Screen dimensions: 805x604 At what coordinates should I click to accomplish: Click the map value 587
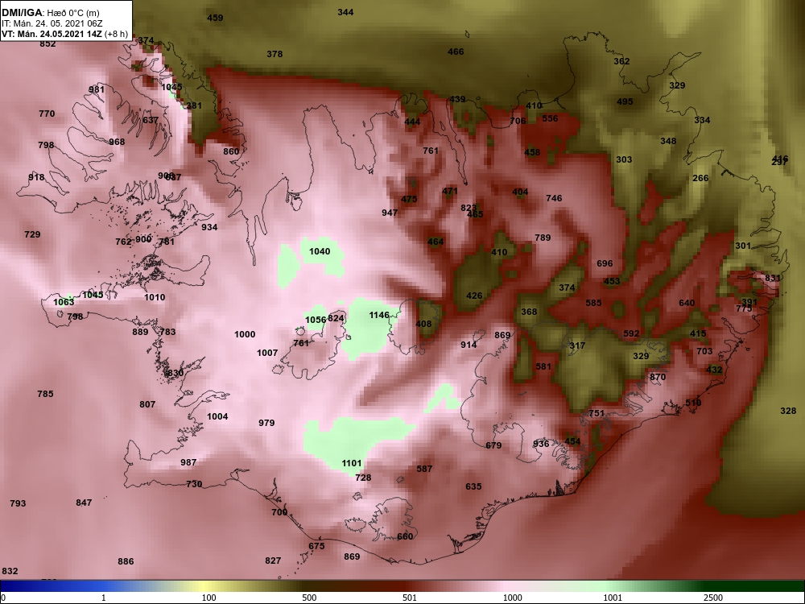pos(424,469)
